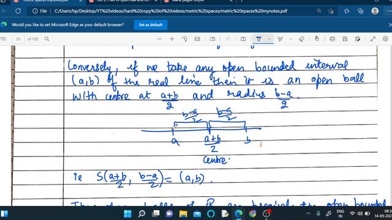Open network, volume and battery quick settings
392x220 pixels.
tap(360, 213)
